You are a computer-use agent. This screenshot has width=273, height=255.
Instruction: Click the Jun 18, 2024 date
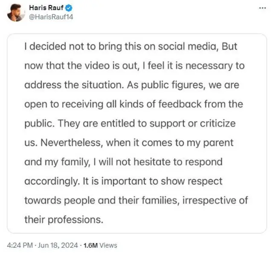coord(58,245)
